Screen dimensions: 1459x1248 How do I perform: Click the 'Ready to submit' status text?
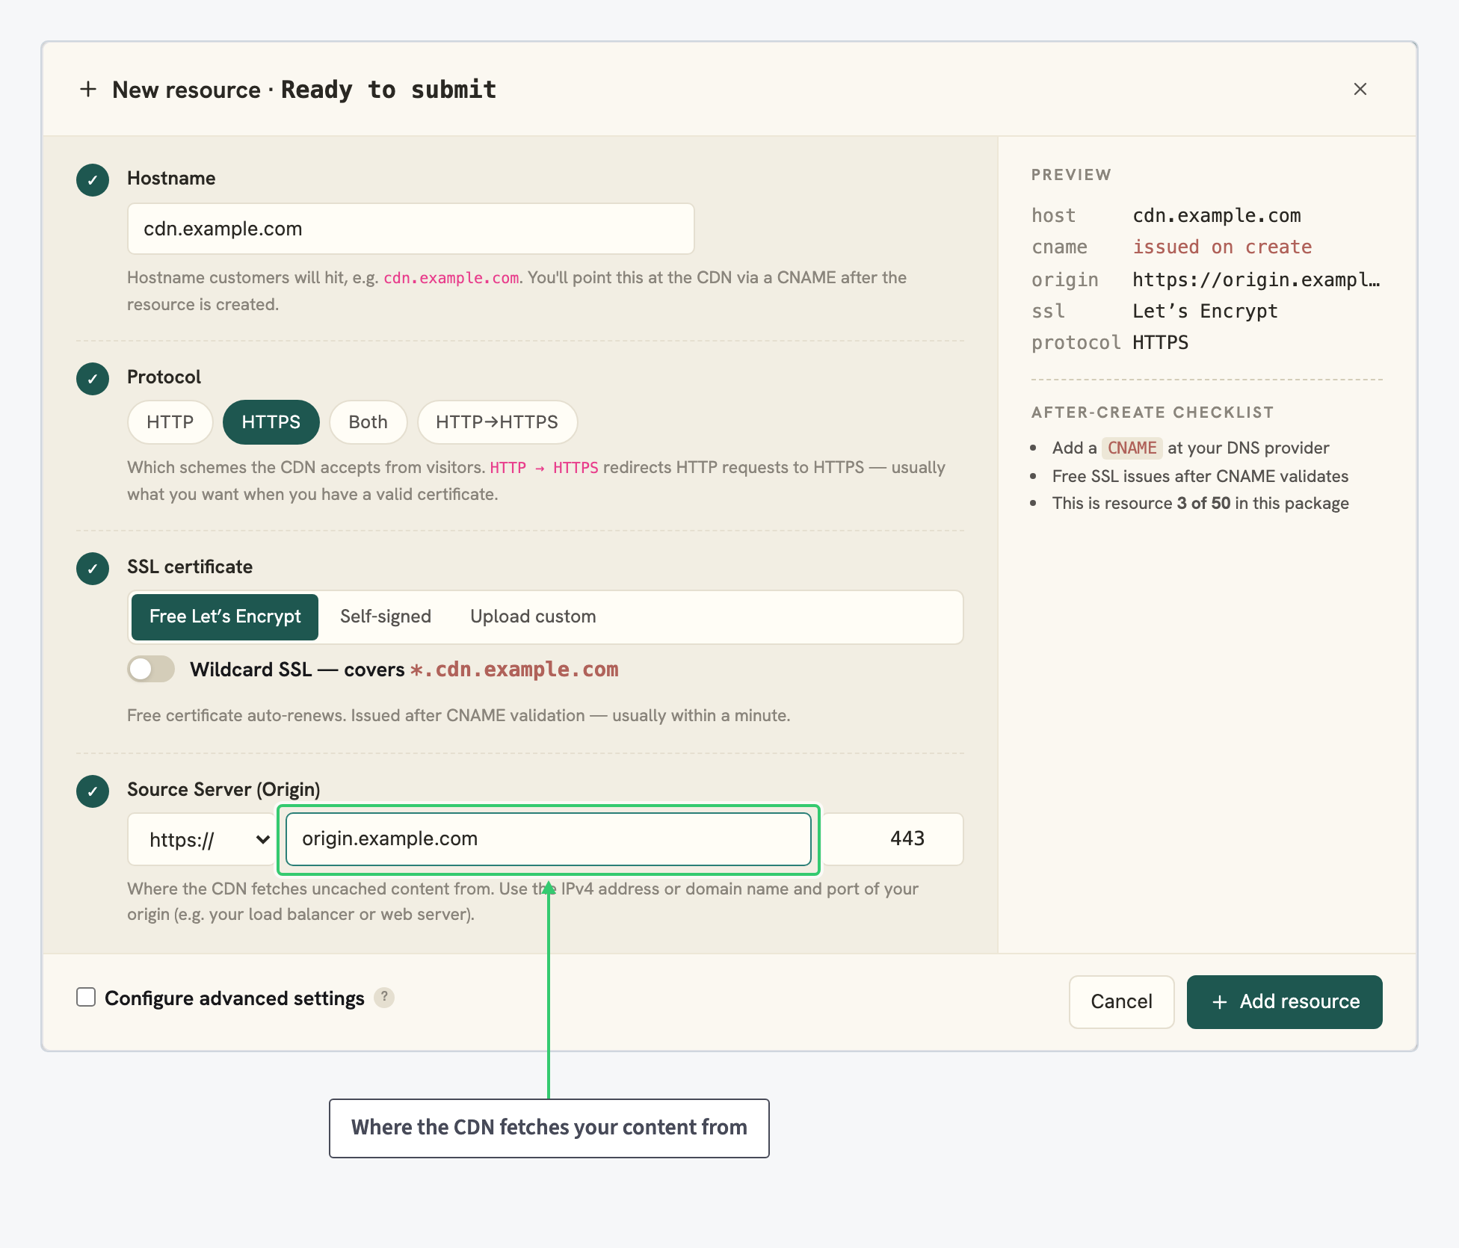click(x=389, y=90)
